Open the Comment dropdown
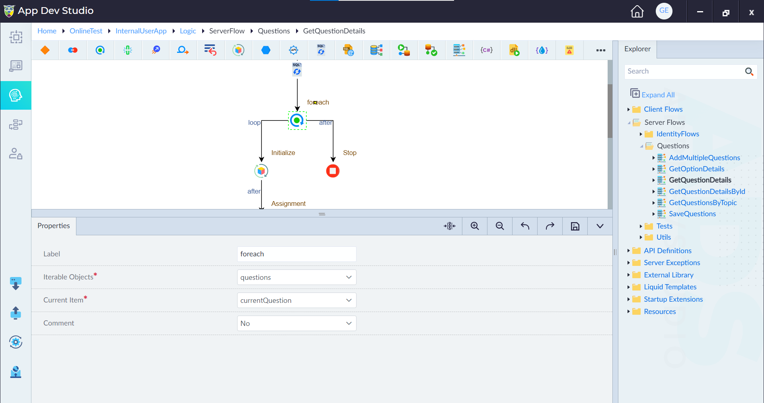764x403 pixels. [296, 324]
